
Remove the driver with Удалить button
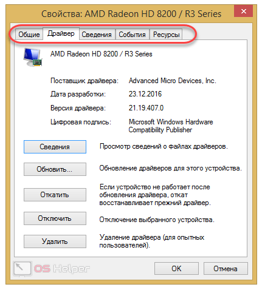pos(55,241)
